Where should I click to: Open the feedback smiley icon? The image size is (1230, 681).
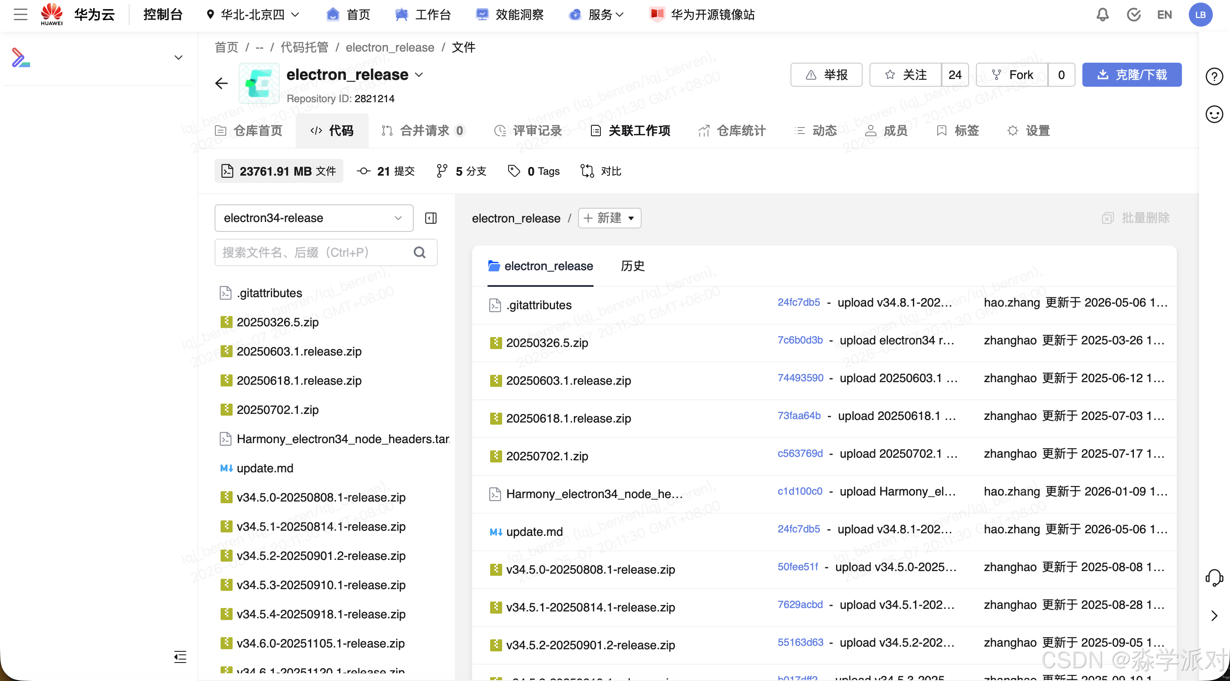coord(1214,114)
